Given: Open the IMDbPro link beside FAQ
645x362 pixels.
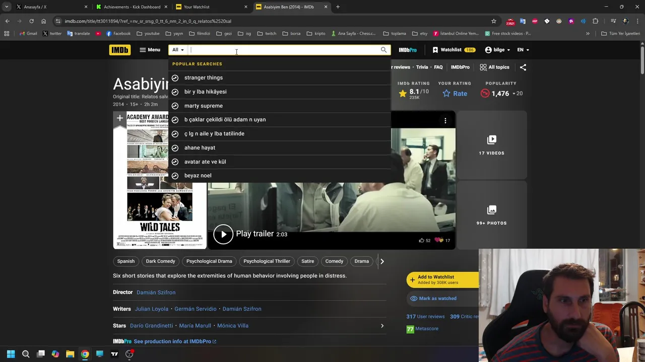Looking at the screenshot, I should click(460, 67).
